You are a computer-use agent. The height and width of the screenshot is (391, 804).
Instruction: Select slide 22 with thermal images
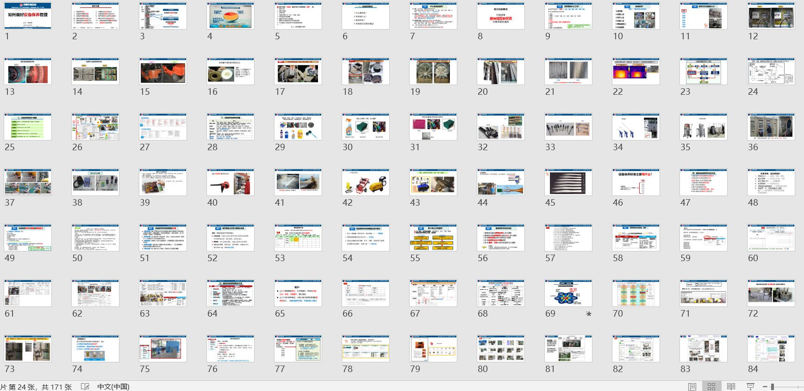636,72
